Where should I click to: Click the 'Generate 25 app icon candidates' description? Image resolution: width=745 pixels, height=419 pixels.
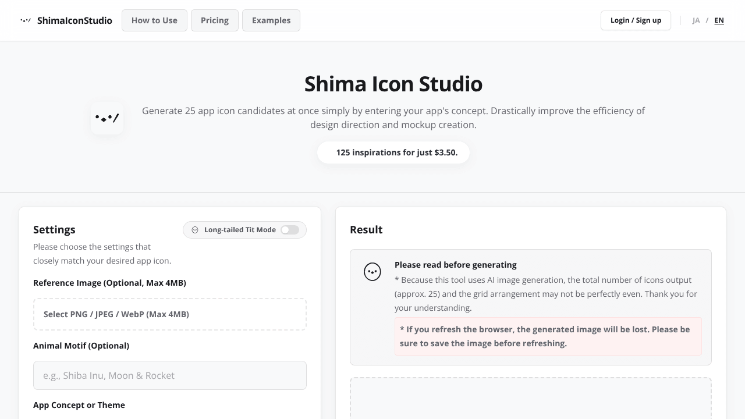pyautogui.click(x=393, y=118)
